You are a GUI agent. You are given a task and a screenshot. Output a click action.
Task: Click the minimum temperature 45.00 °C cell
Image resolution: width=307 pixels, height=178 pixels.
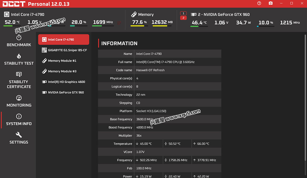(148, 144)
